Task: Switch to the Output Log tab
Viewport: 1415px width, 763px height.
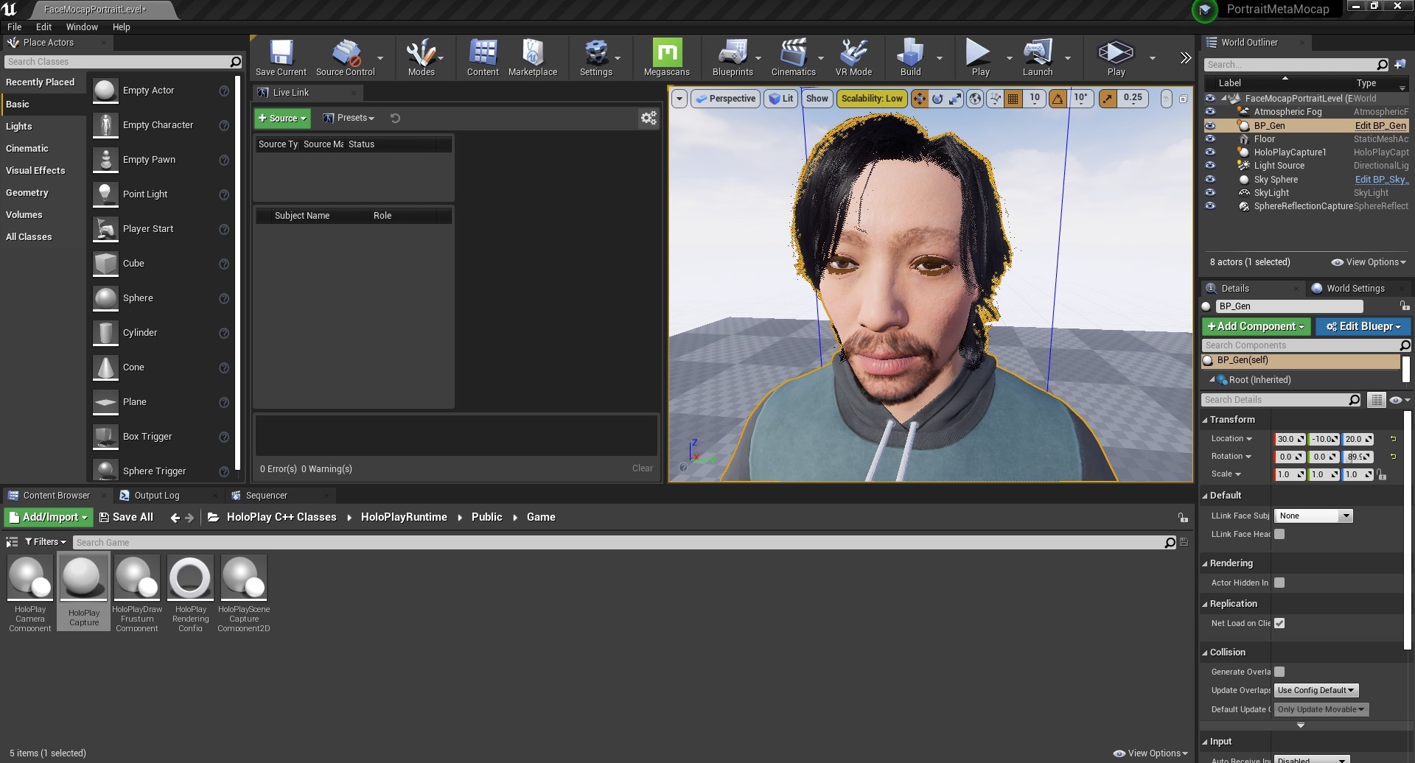Action: (156, 496)
